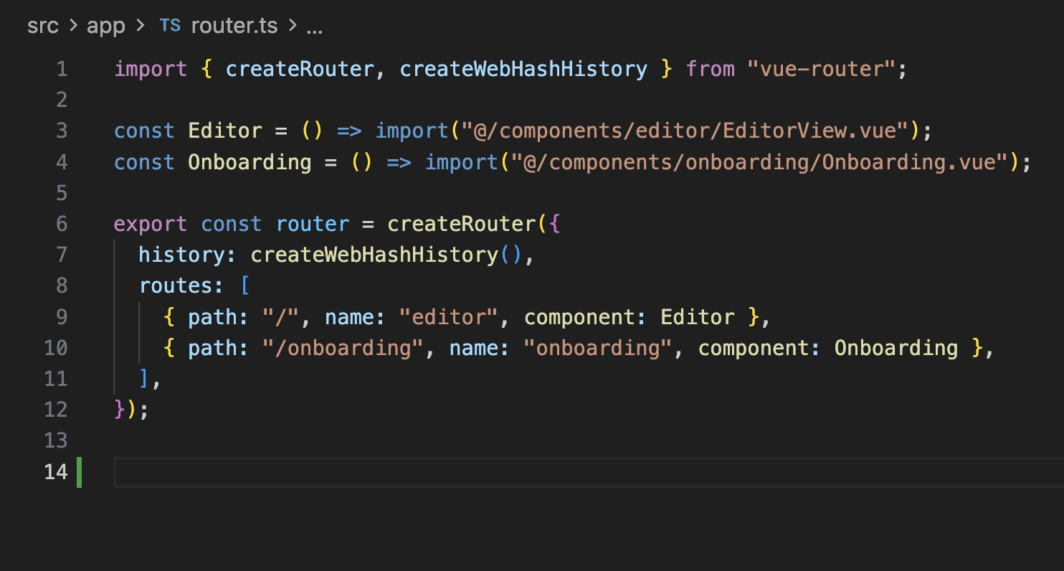This screenshot has height=571, width=1064.
Task: Click the 'src' breadcrumb segment
Action: pyautogui.click(x=42, y=27)
